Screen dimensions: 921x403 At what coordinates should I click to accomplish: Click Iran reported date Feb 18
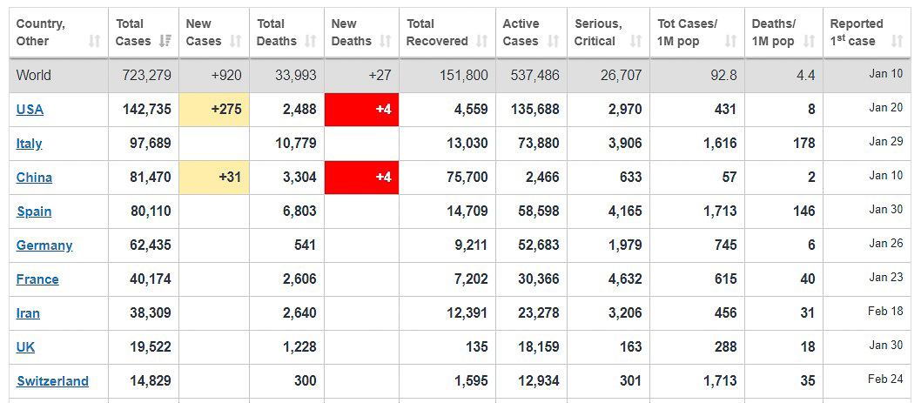click(x=886, y=312)
